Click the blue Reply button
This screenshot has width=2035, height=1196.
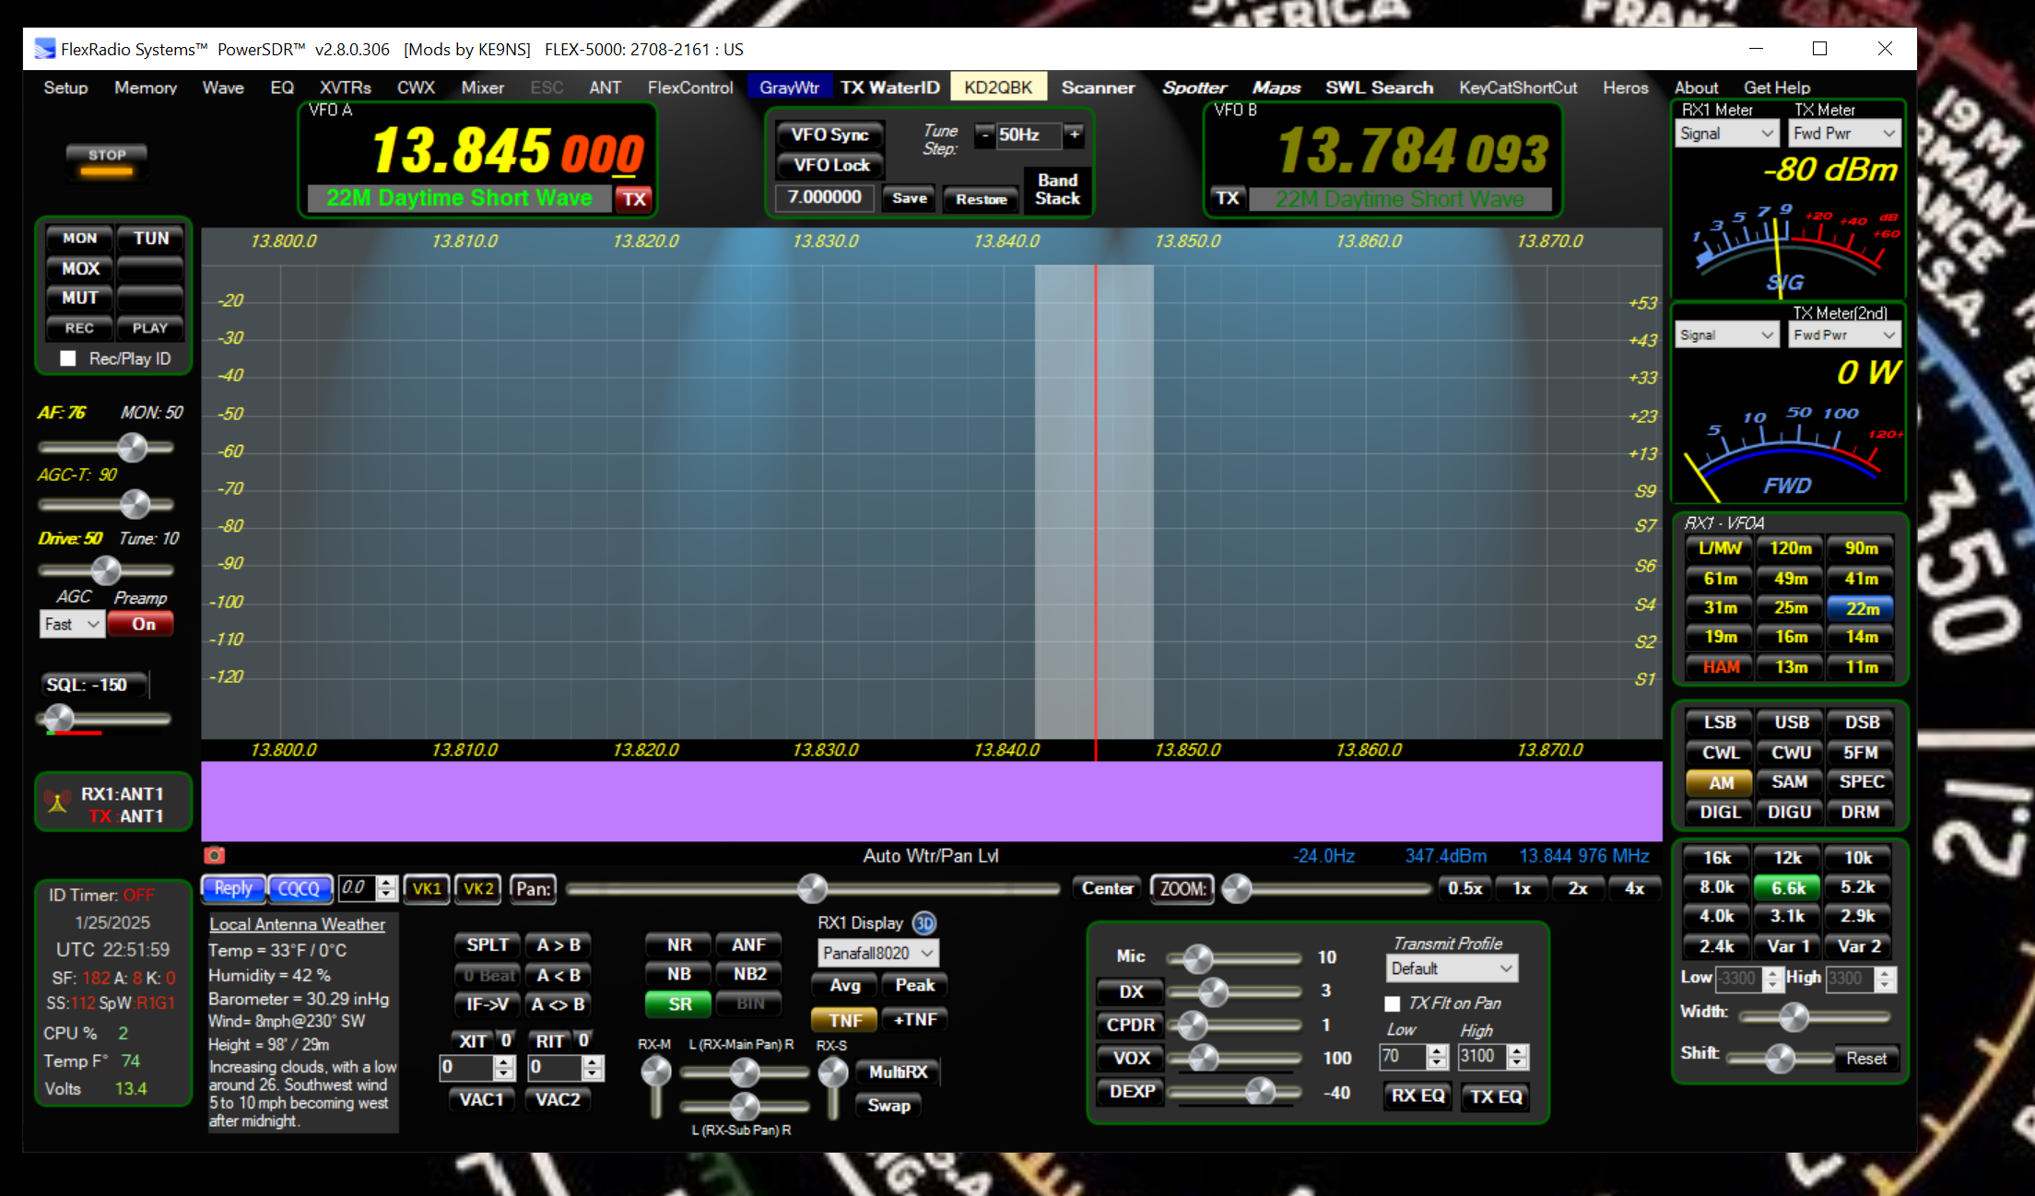click(233, 888)
